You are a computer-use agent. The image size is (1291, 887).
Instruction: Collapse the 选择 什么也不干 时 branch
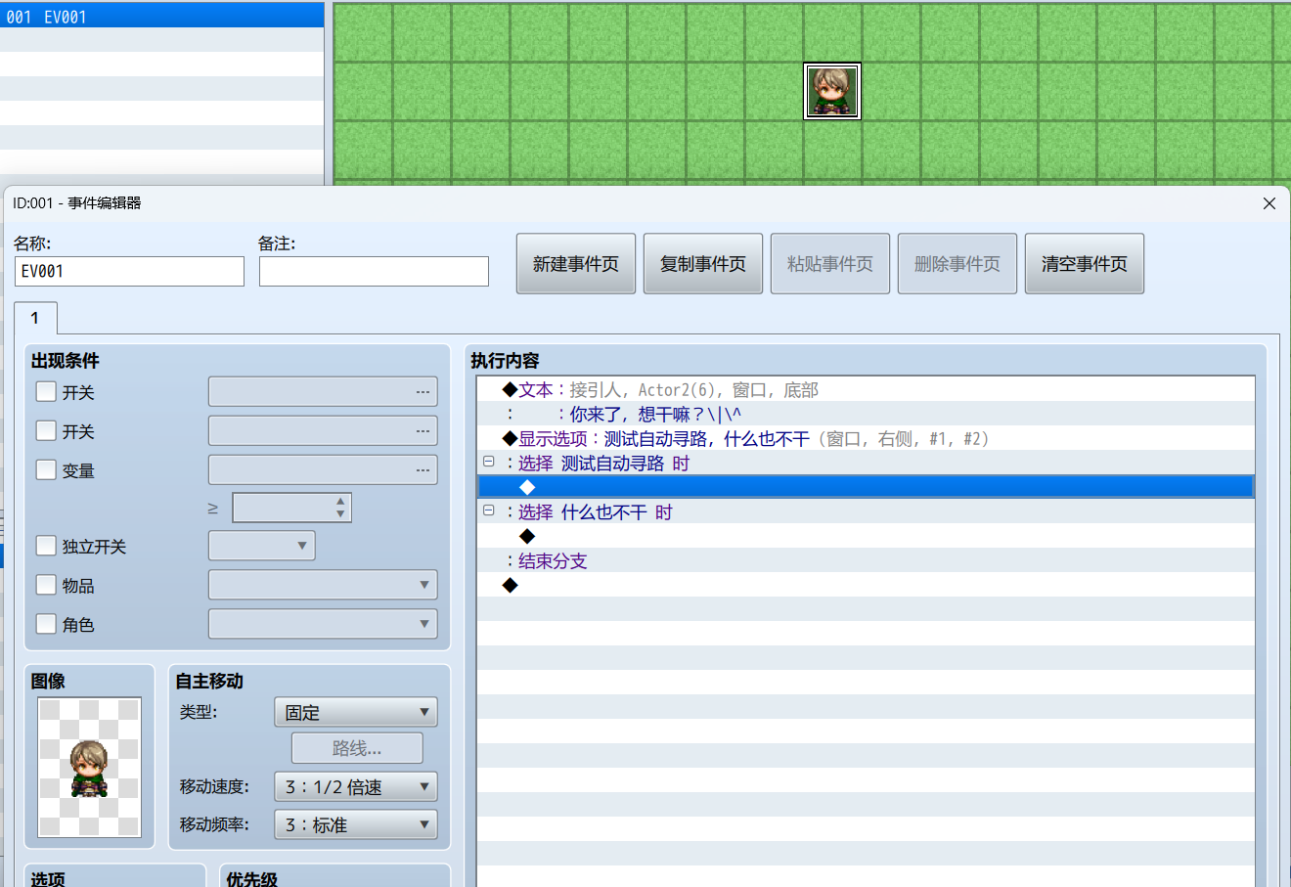(x=489, y=510)
